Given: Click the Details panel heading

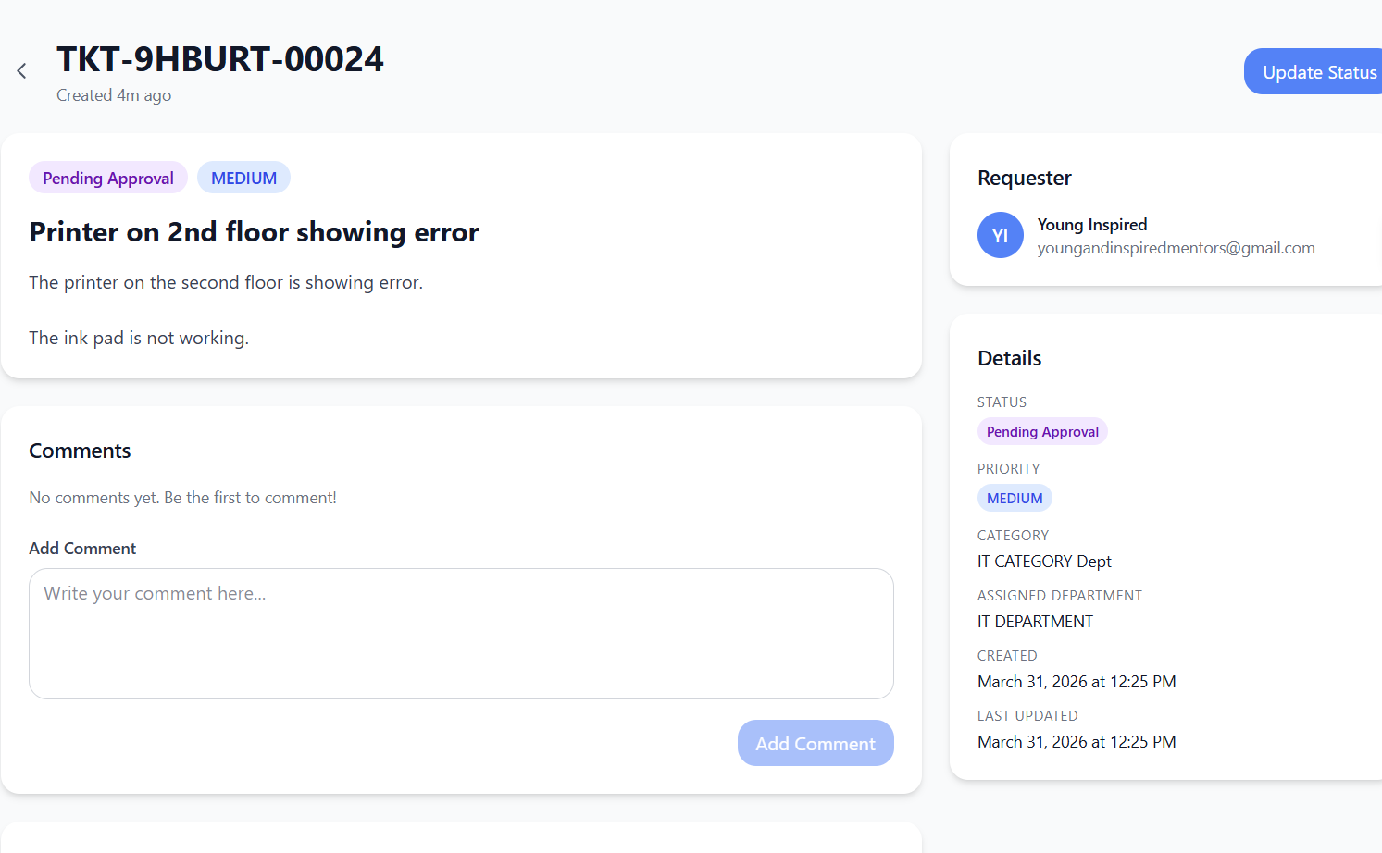Looking at the screenshot, I should tap(1009, 358).
